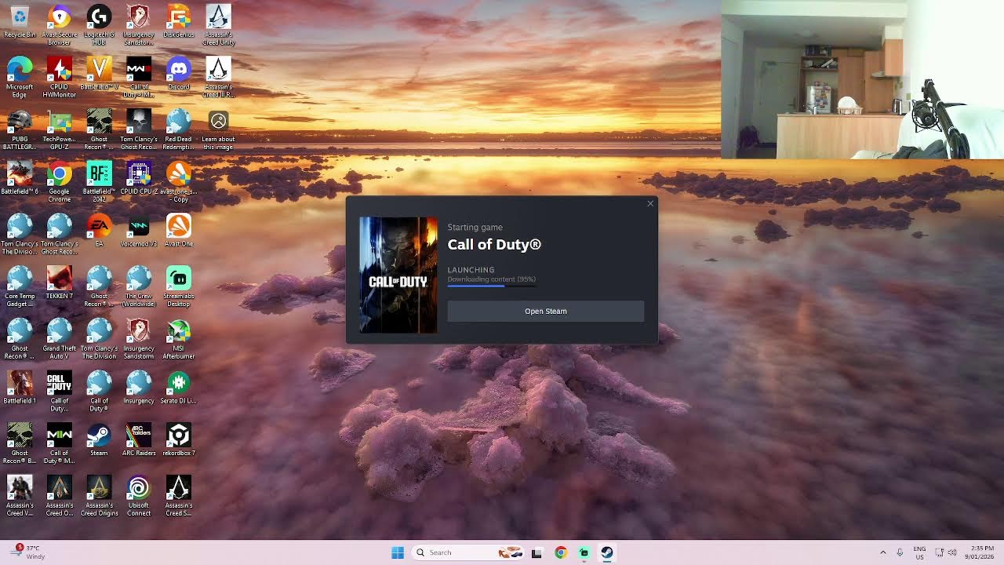The height and width of the screenshot is (565, 1004).
Task: Open Microsoft Edge desktop shortcut
Action: (x=20, y=78)
